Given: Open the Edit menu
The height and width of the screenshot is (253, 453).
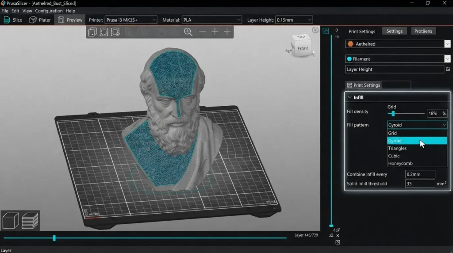Looking at the screenshot, I should click(x=15, y=11).
